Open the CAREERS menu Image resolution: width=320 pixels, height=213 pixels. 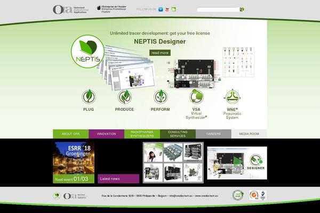pos(213,134)
